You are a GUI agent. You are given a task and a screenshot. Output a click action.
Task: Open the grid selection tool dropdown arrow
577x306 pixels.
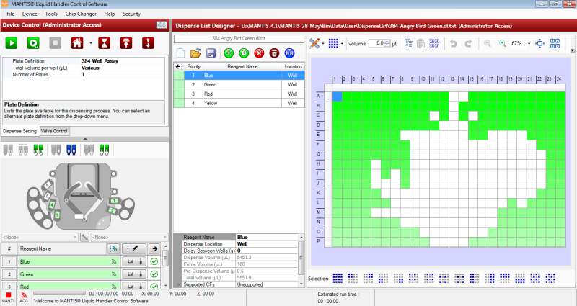342,44
